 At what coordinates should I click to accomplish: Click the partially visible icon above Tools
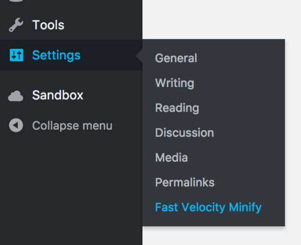[16, 2]
